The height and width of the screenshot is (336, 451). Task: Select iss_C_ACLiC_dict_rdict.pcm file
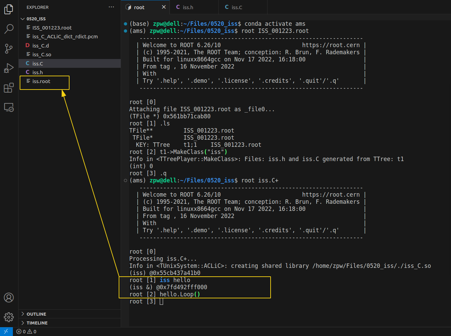pos(70,36)
